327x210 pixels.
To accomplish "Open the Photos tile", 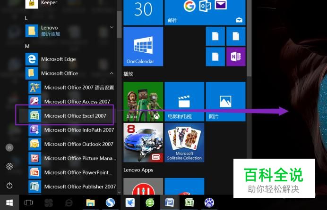I will (226, 102).
